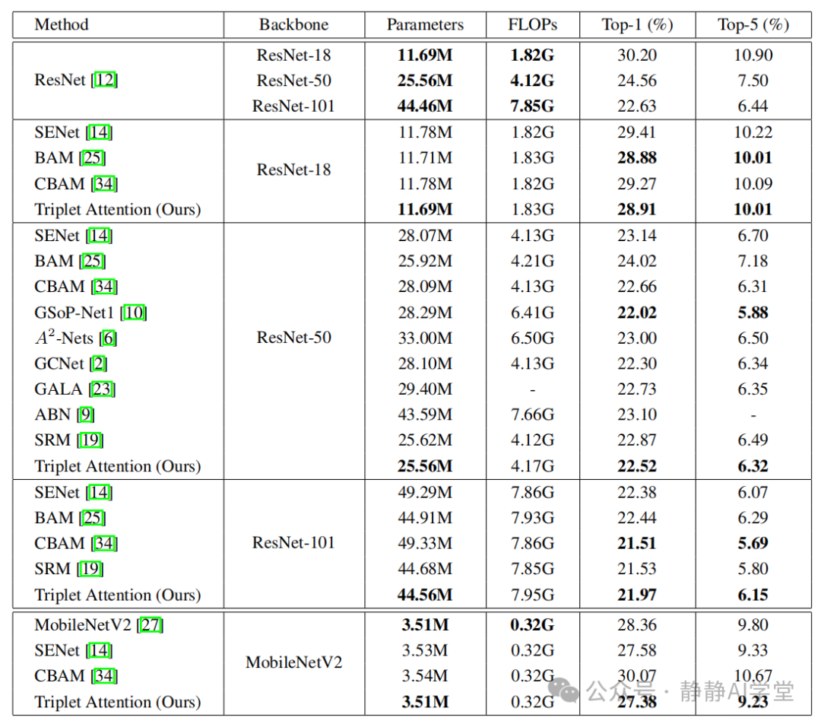The image size is (821, 724).
Task: Click the bold Top-5 value 6.32
Action: tap(753, 466)
